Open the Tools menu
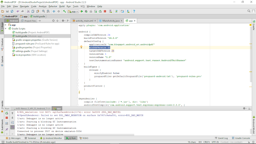 coord(76,6)
